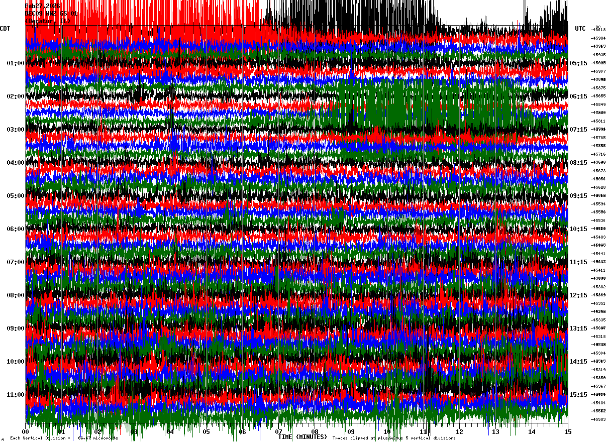Click the -45849 DC offset value
This screenshot has height=445, width=608.
[x=599, y=104]
